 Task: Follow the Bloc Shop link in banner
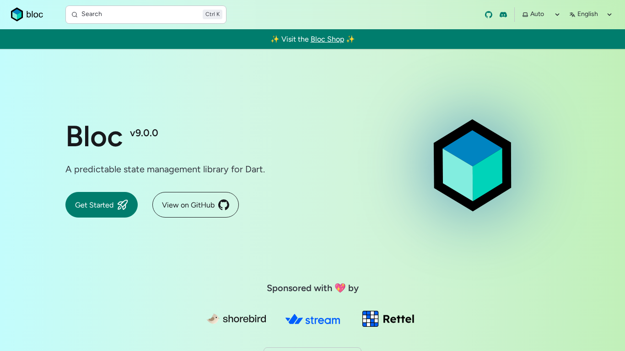point(327,39)
